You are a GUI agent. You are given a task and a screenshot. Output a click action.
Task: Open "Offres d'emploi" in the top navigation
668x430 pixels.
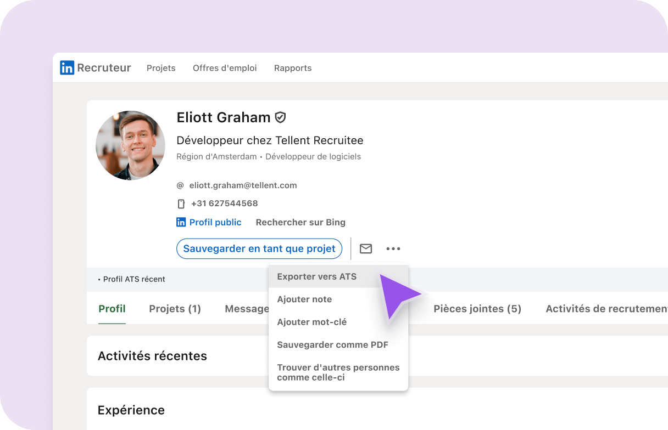click(x=224, y=68)
